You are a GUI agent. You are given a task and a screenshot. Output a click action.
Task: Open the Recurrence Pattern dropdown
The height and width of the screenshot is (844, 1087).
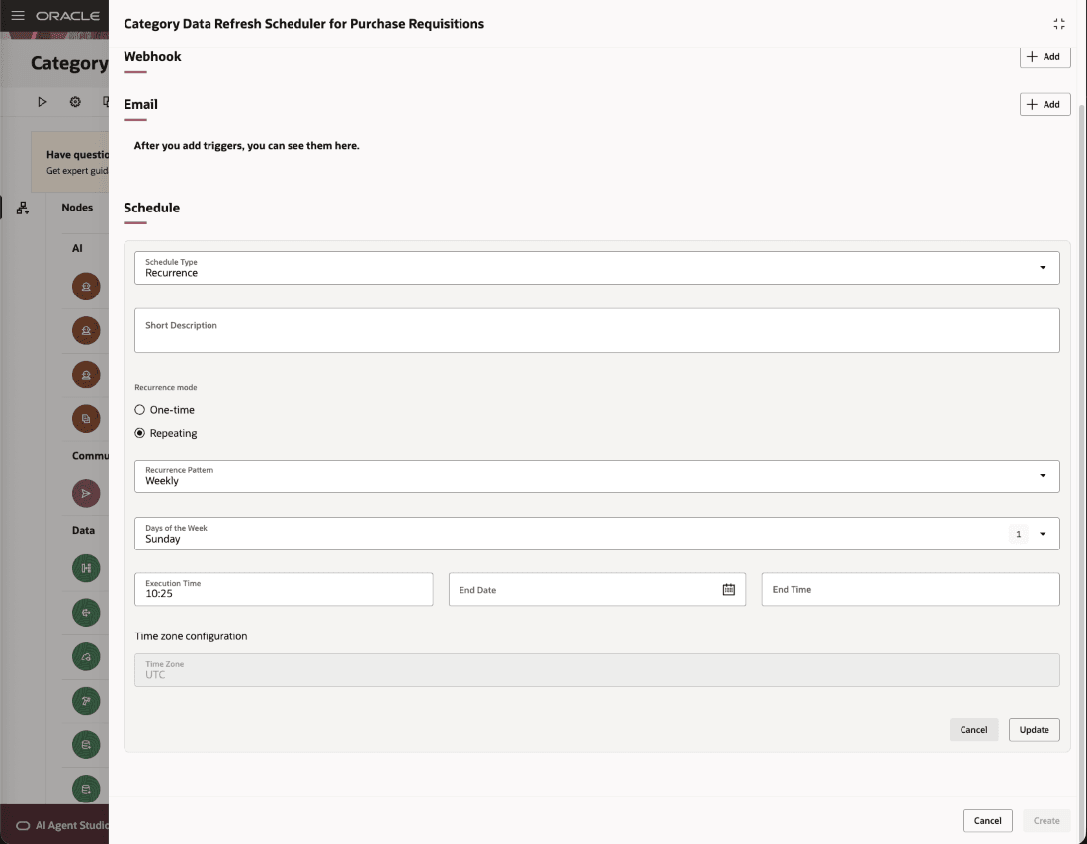pyautogui.click(x=1042, y=475)
